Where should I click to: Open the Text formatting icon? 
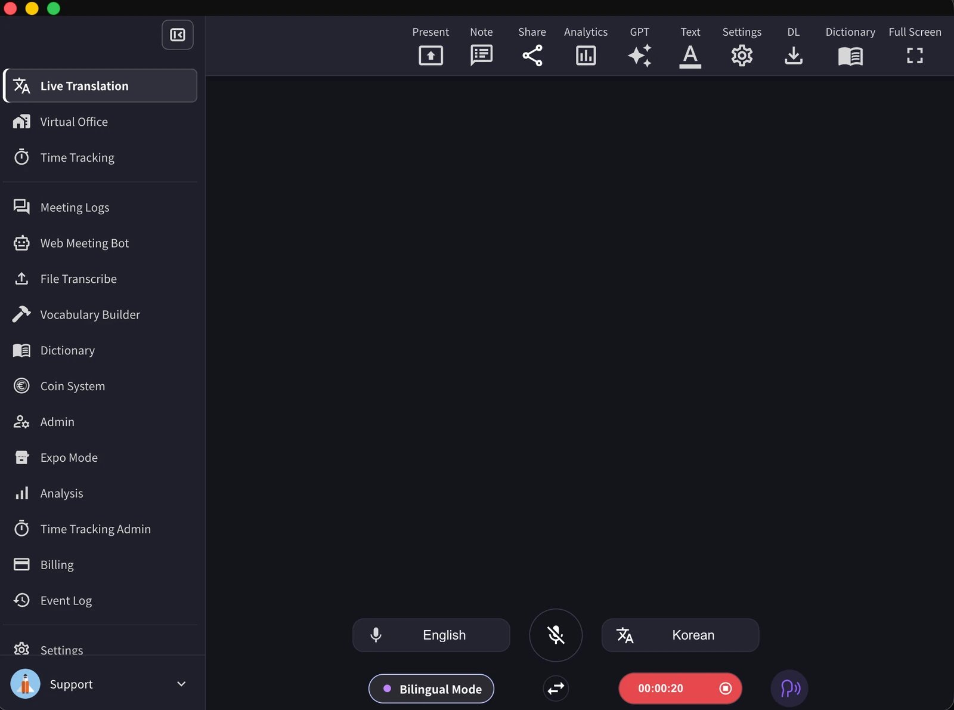pos(690,56)
